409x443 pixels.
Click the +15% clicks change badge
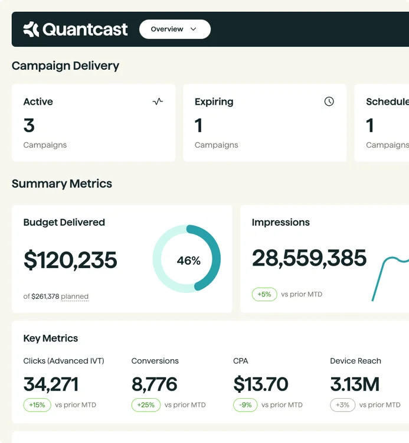[x=37, y=405]
